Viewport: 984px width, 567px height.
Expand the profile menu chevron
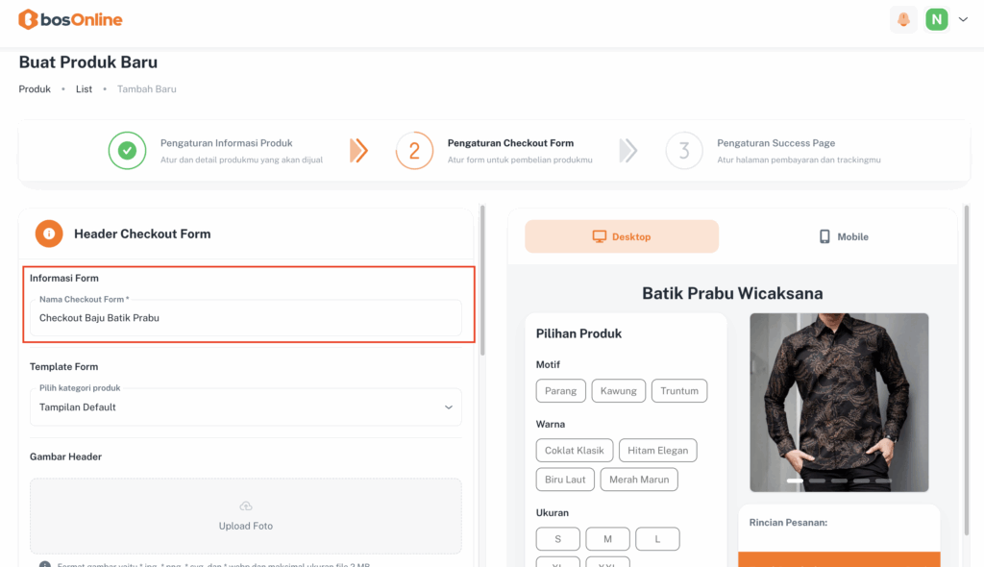click(963, 19)
